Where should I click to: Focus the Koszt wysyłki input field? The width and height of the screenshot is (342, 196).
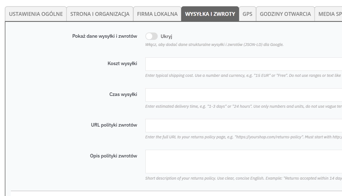[x=243, y=64]
